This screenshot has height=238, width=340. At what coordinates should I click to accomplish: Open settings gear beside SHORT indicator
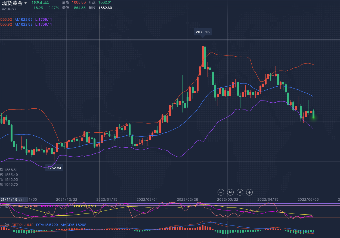pyautogui.click(x=7, y=206)
